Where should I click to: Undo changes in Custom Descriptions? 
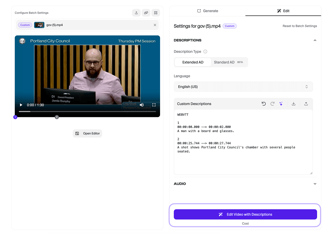[264, 104]
